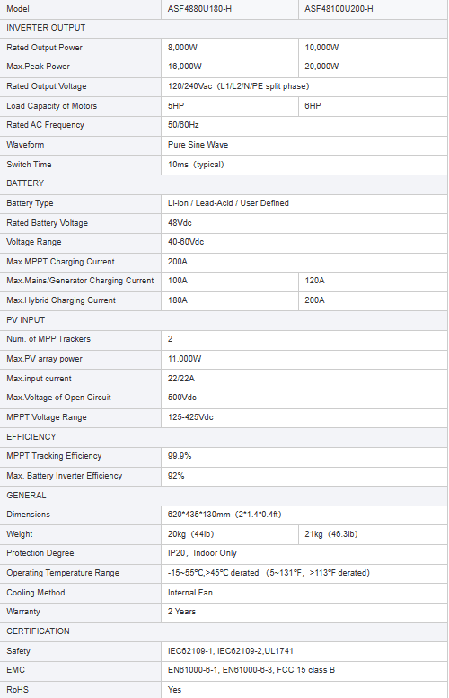Image resolution: width=449 pixels, height=698 pixels.
Task: Click the PV INPUT section header
Action: tap(224, 320)
